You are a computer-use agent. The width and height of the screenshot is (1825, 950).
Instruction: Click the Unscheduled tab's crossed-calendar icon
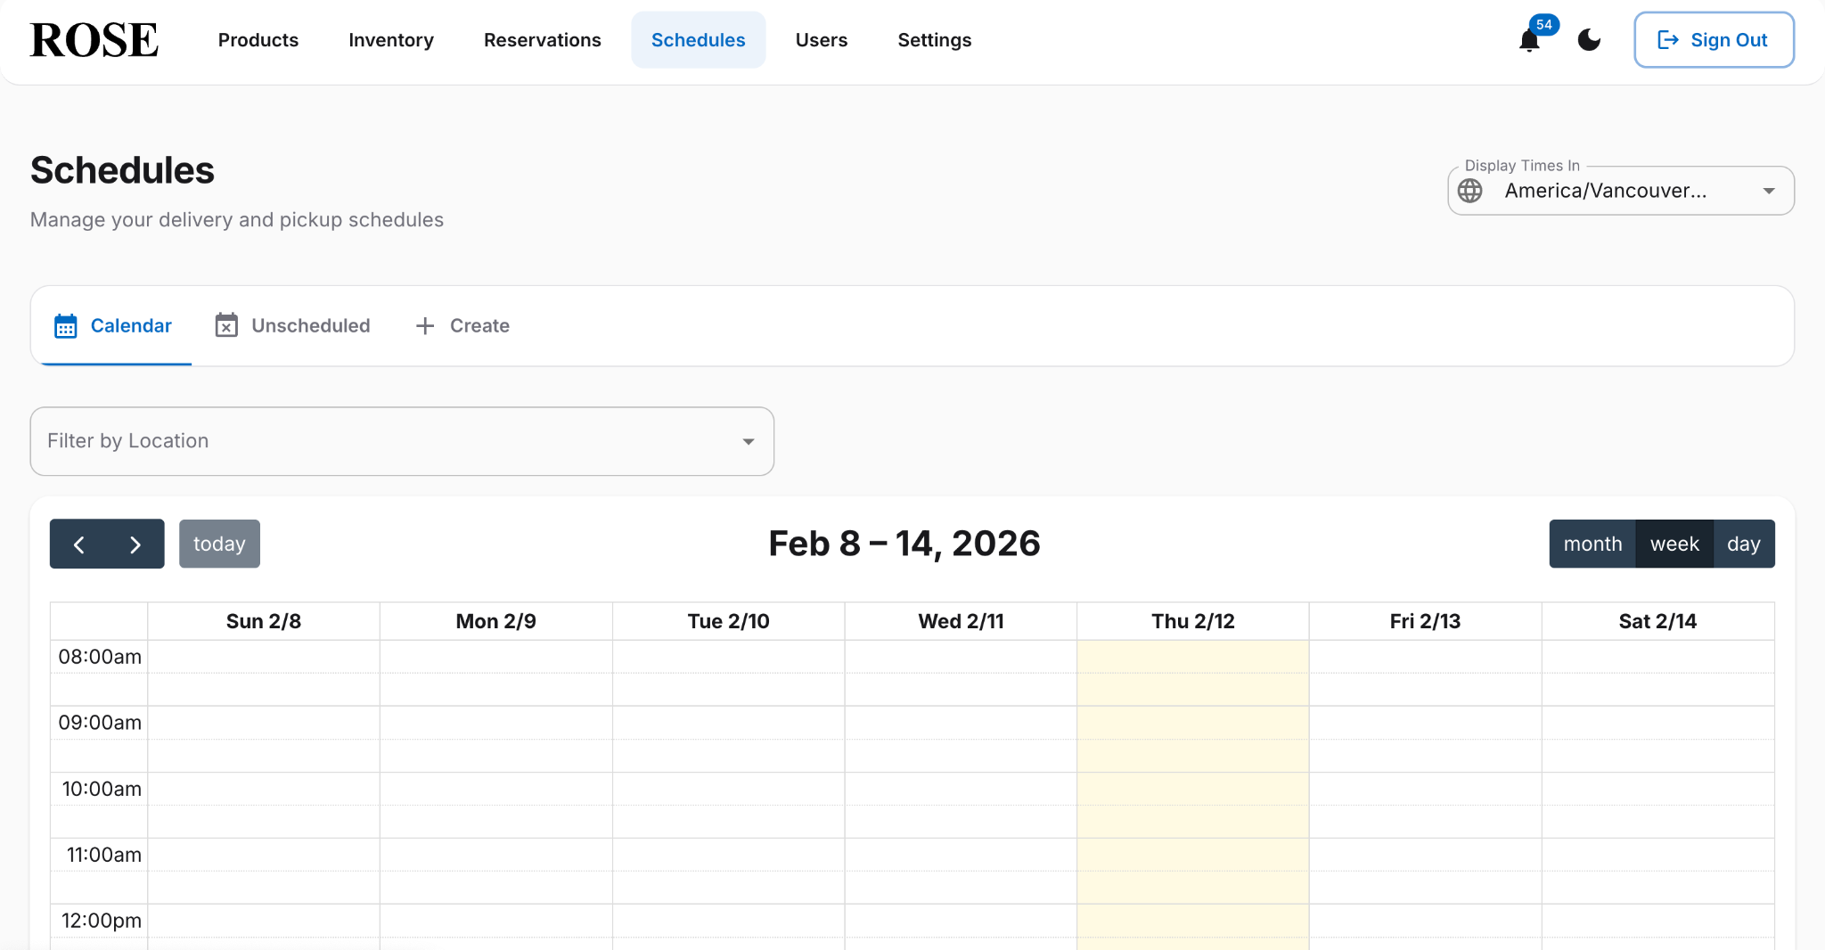[225, 325]
